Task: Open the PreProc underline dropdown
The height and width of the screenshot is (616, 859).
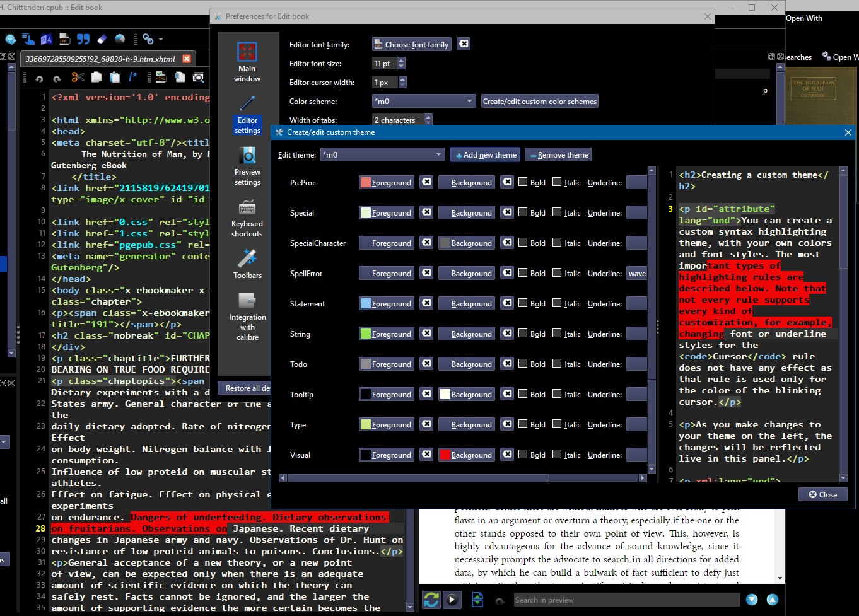Action: click(x=637, y=182)
